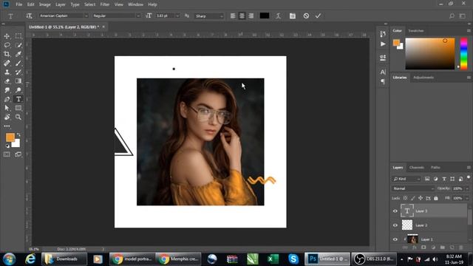Viewport: 473px width, 266px height.
Task: Cancel the current text edit
Action: click(306, 16)
